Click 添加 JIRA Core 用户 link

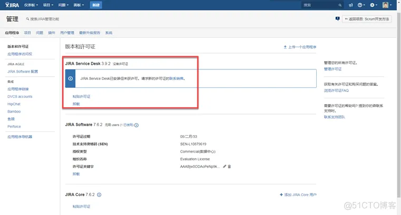coord(298,194)
